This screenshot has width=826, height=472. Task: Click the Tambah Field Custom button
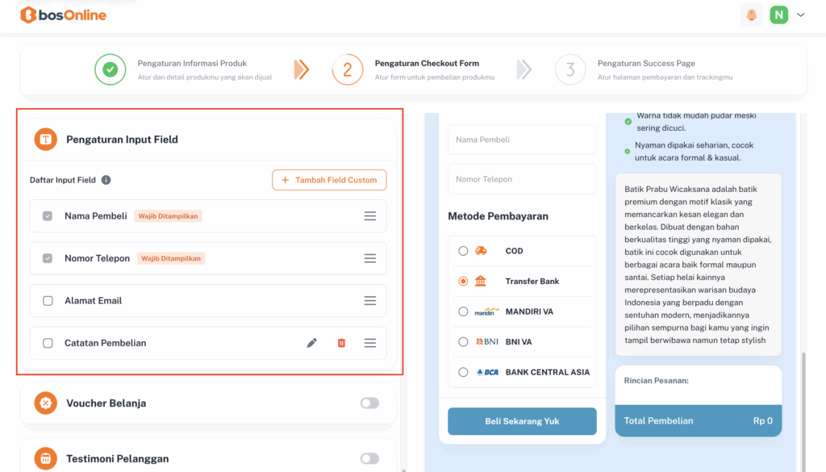pyautogui.click(x=329, y=180)
